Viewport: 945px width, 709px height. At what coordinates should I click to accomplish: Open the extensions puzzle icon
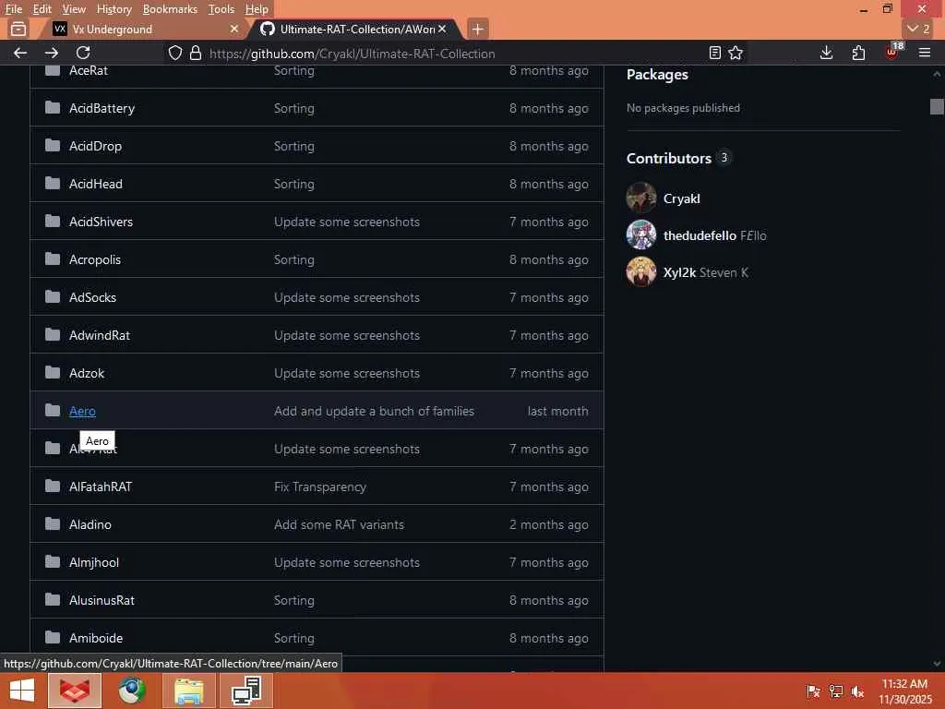tap(858, 53)
